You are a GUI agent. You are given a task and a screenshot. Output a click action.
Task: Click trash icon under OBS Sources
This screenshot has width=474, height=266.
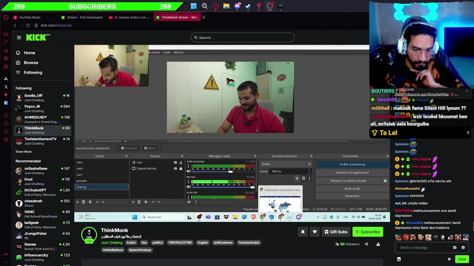(139, 202)
